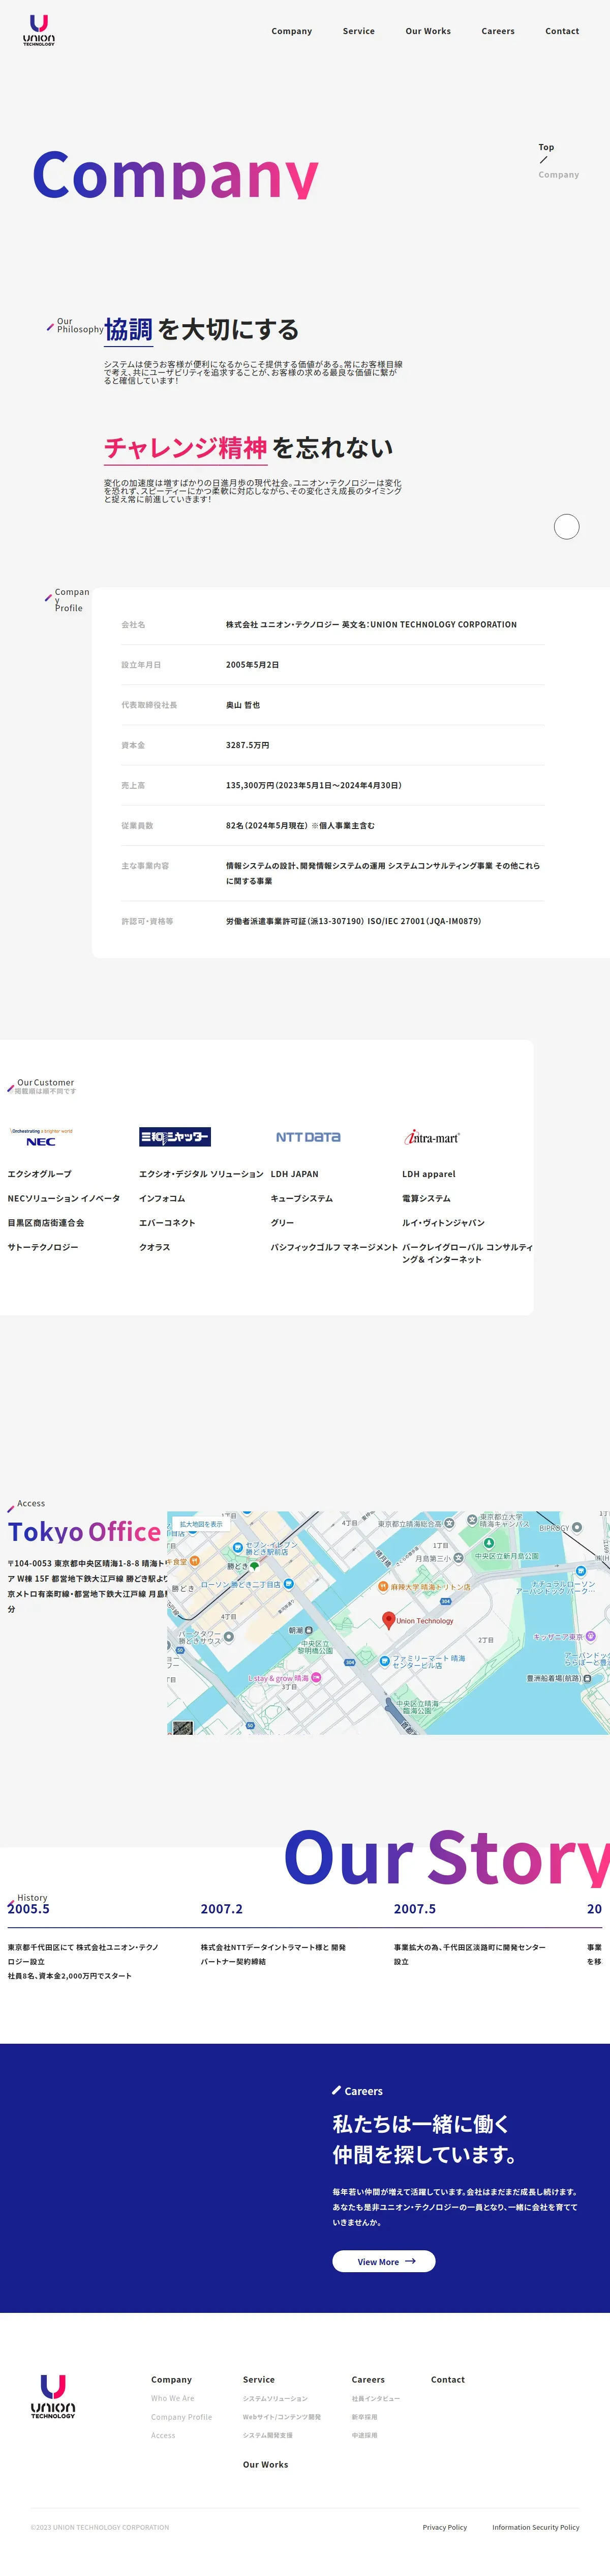The height and width of the screenshot is (2576, 610).
Task: Open footer 中途採用 link
Action: [364, 2435]
